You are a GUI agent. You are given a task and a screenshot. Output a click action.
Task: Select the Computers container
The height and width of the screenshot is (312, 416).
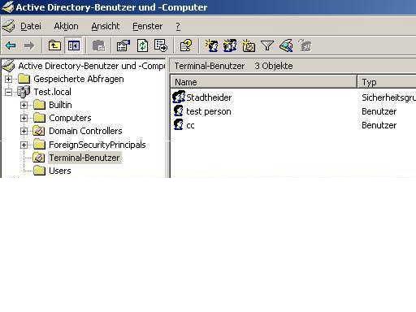tap(70, 118)
